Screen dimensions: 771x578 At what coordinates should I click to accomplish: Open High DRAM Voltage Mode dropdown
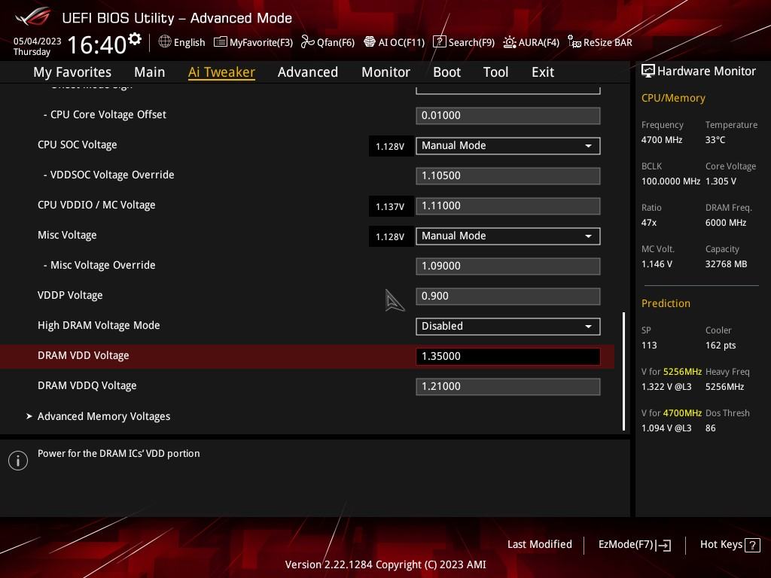(x=508, y=327)
